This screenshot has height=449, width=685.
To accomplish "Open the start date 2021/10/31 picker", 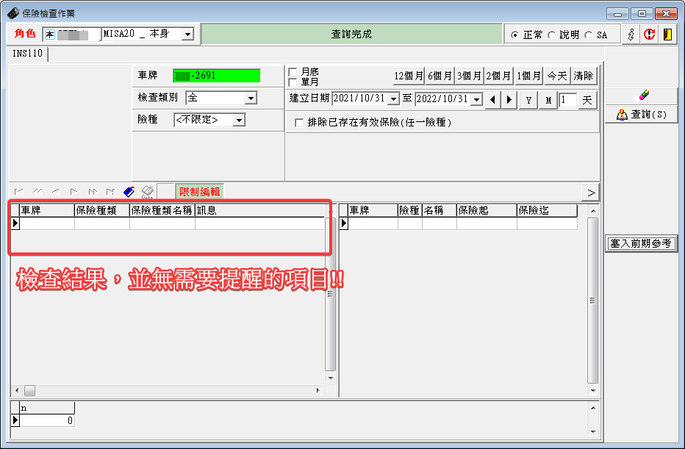I will click(x=393, y=99).
